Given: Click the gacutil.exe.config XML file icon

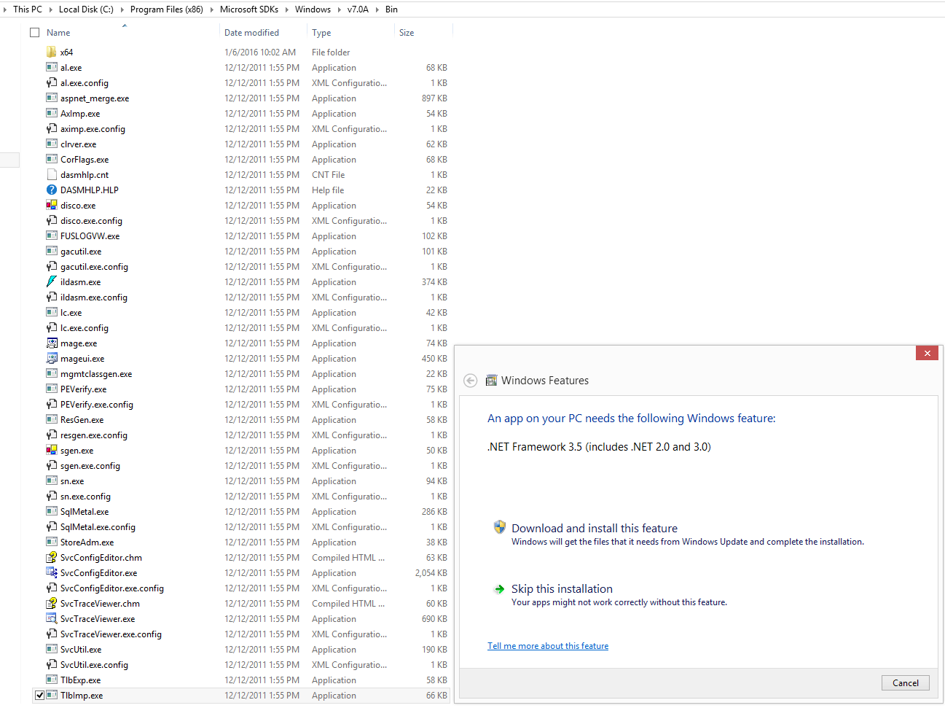Looking at the screenshot, I should pos(51,266).
